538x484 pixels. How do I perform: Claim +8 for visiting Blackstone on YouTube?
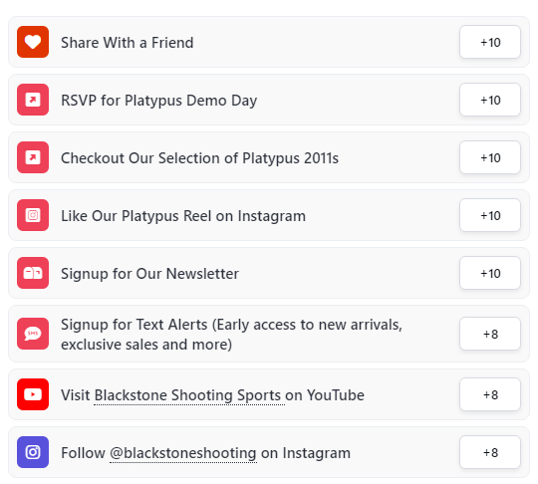pyautogui.click(x=490, y=394)
